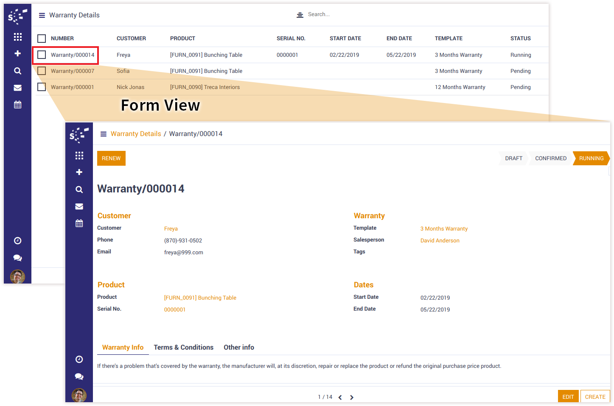Switch to the Terms & Conditions tab
Screen dimensions: 614x406
coord(183,348)
